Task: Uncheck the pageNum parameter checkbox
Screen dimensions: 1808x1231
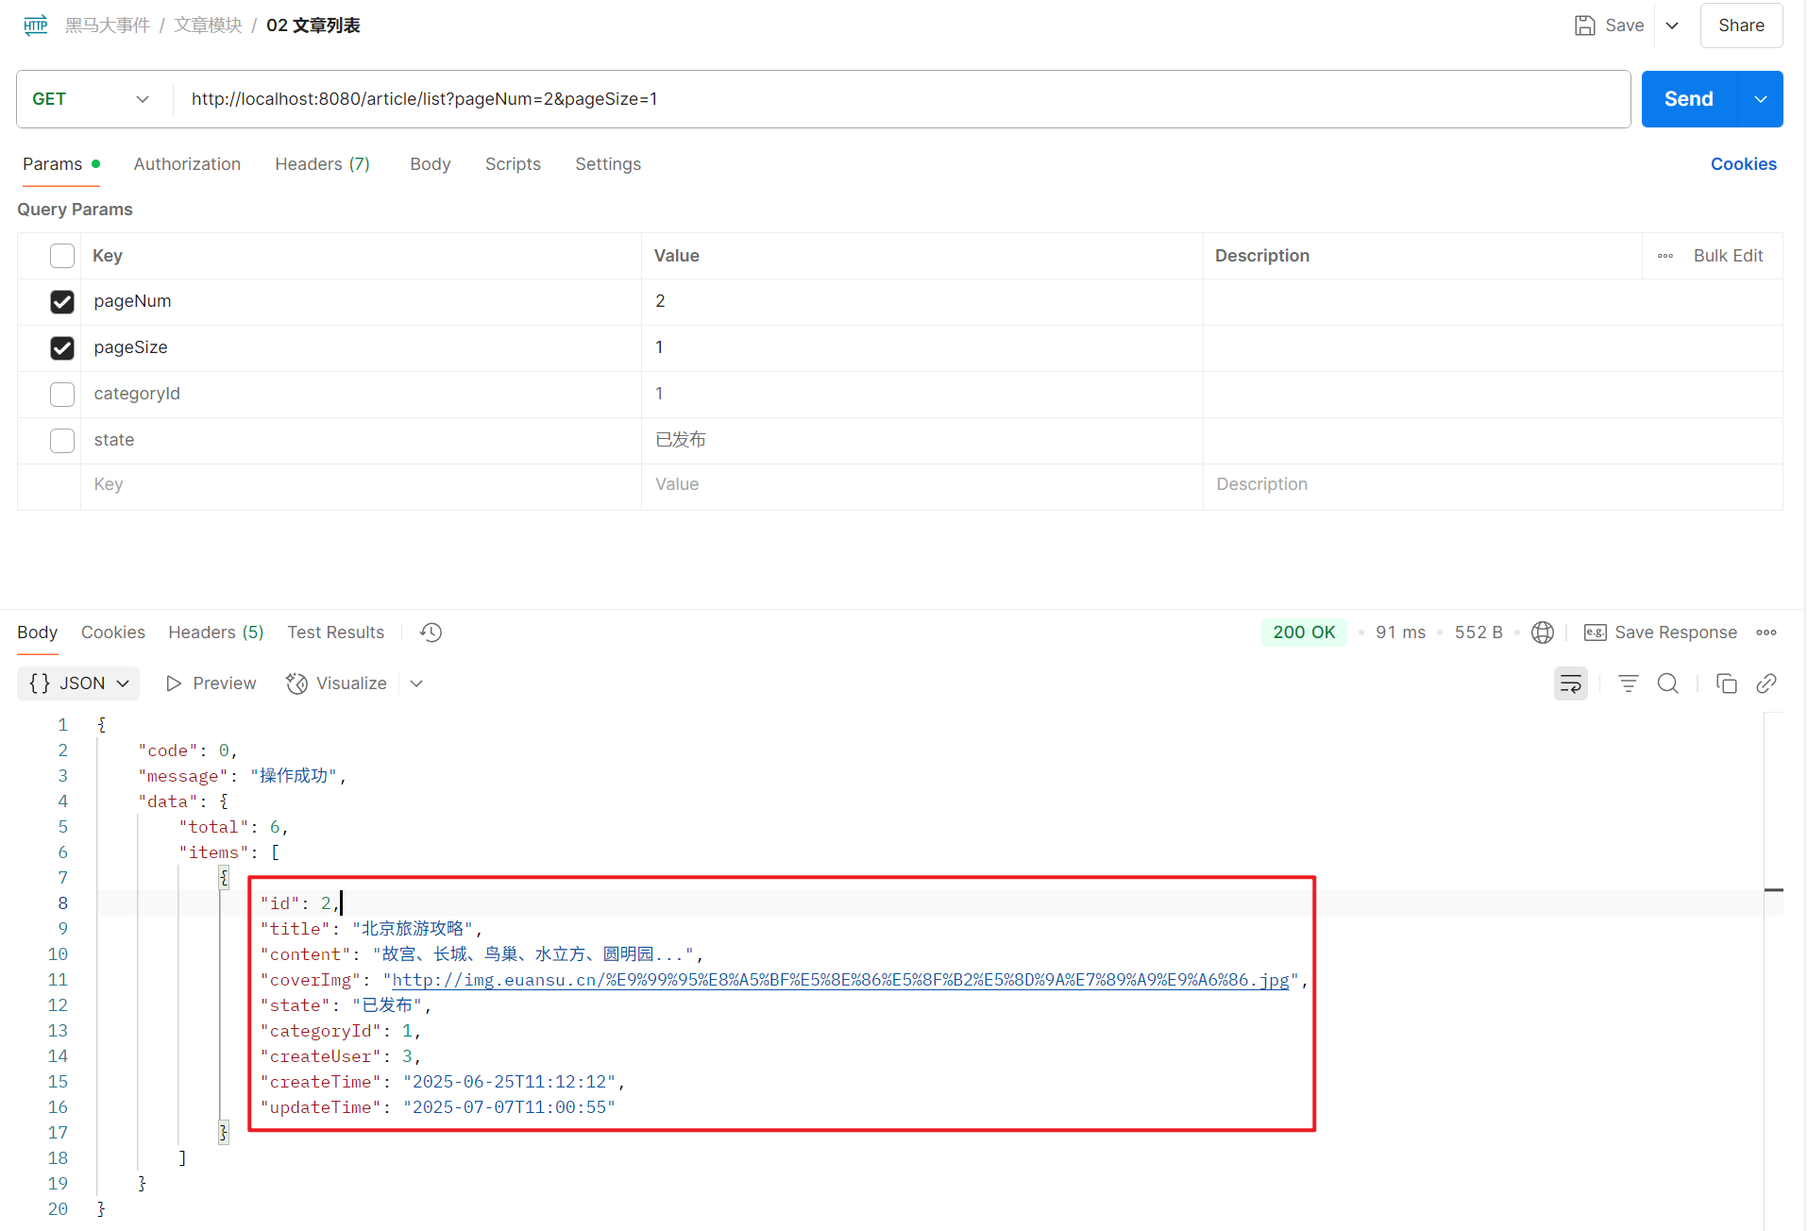Action: (62, 302)
